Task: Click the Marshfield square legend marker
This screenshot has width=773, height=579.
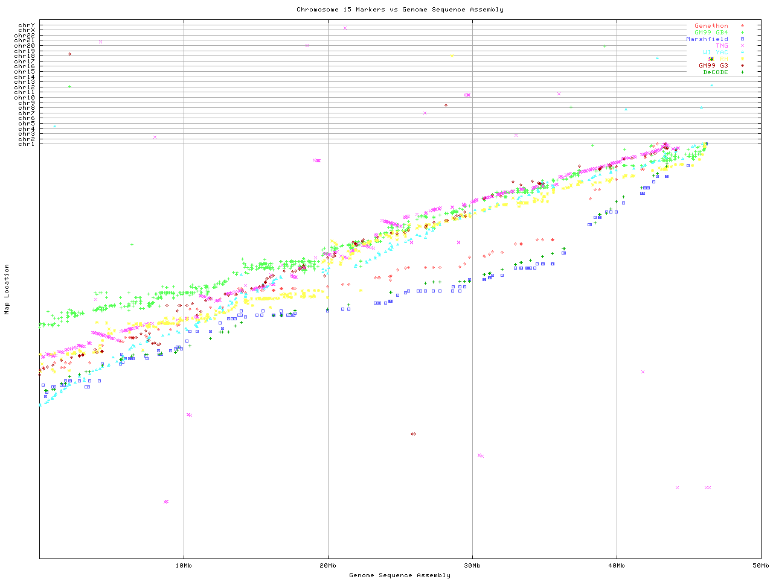Action: click(742, 39)
